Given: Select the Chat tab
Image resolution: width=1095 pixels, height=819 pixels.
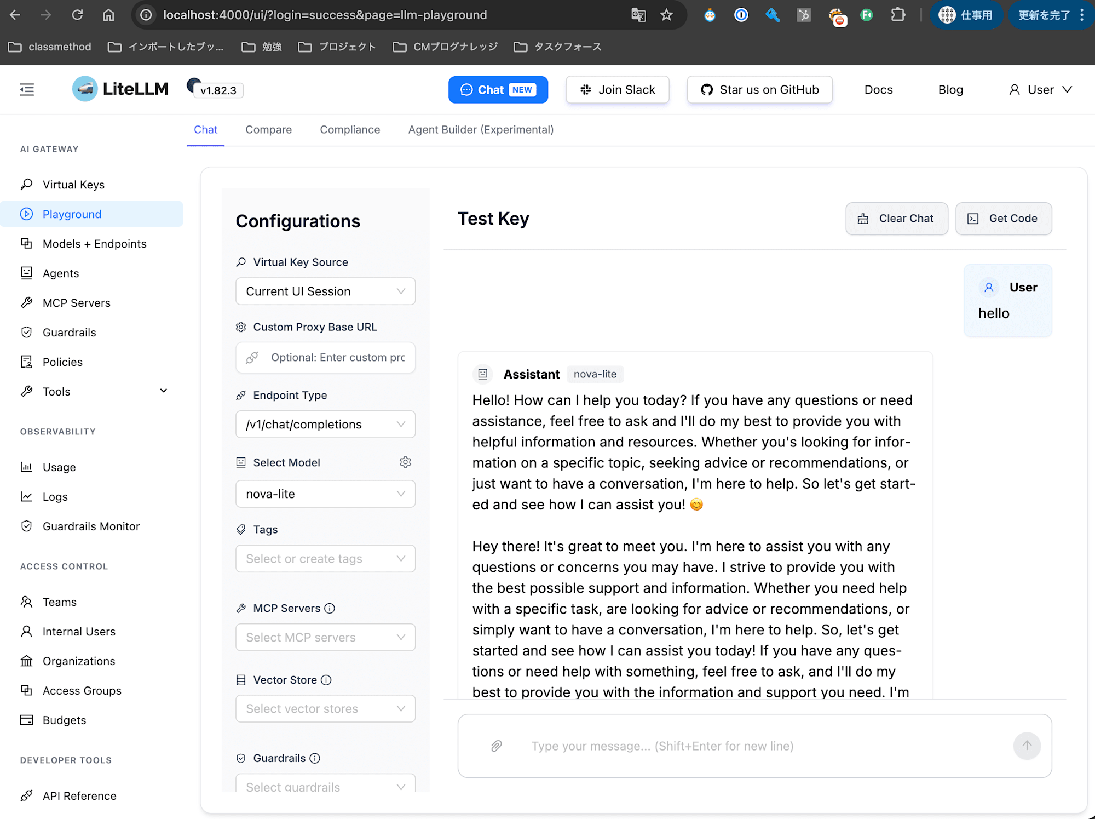Looking at the screenshot, I should pos(205,130).
